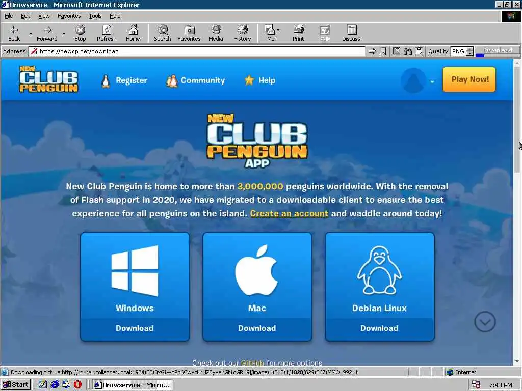This screenshot has width=522, height=391.
Task: Open the Back button history dropdown arrow
Action: pyautogui.click(x=31, y=33)
